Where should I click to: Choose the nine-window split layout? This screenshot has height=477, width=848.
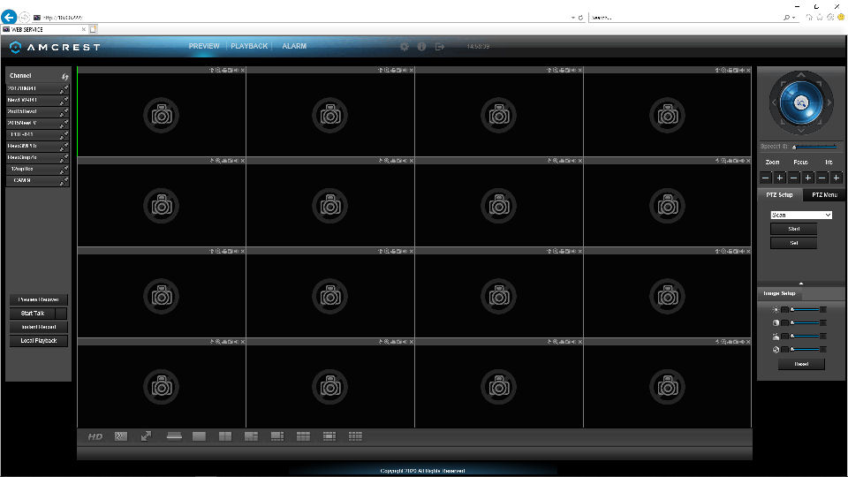[x=303, y=436]
